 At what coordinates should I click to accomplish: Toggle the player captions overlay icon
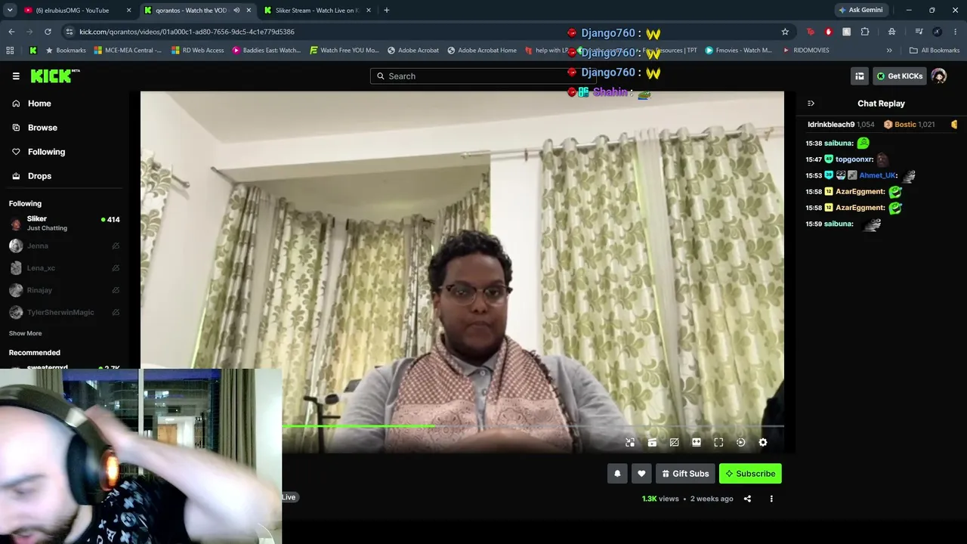point(674,443)
